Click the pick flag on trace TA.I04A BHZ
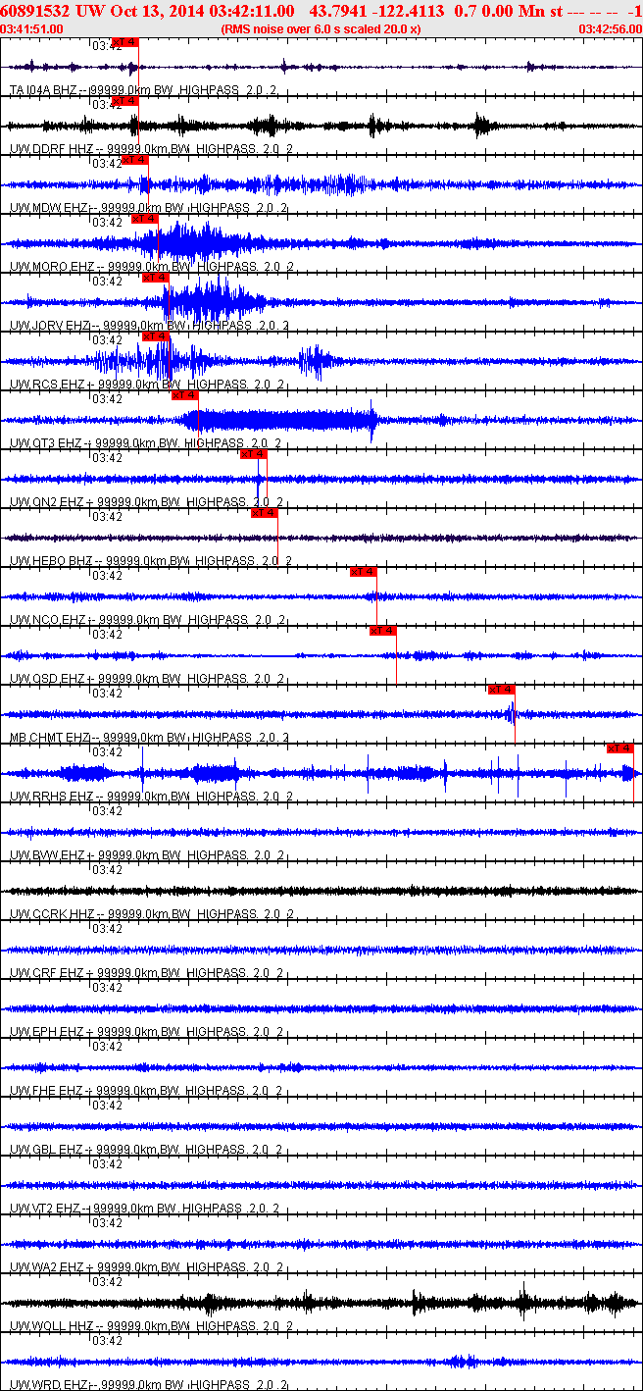 [125, 42]
